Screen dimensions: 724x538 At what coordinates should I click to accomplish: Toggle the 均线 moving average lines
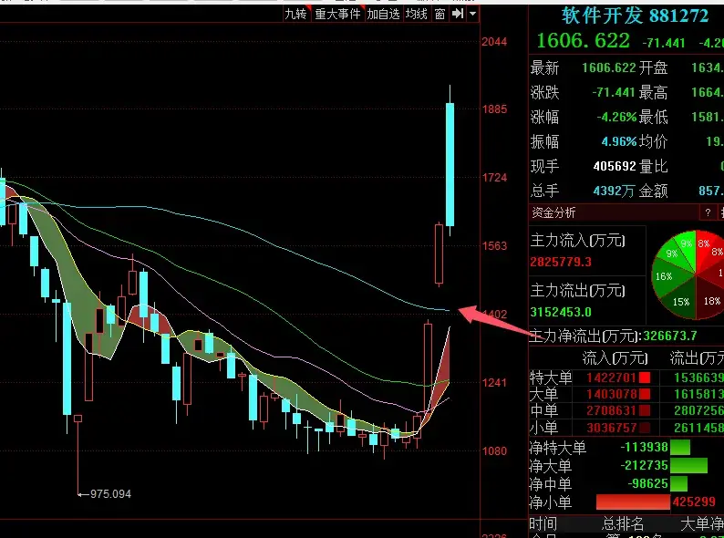coord(417,14)
